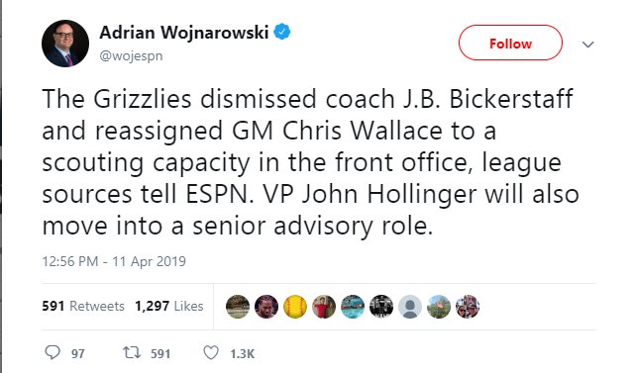
Task: Click the blue verified badge
Action: 282,32
